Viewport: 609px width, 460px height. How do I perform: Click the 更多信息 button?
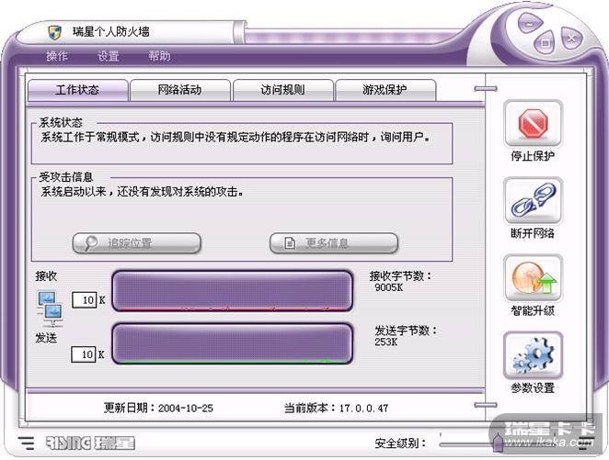tap(334, 243)
